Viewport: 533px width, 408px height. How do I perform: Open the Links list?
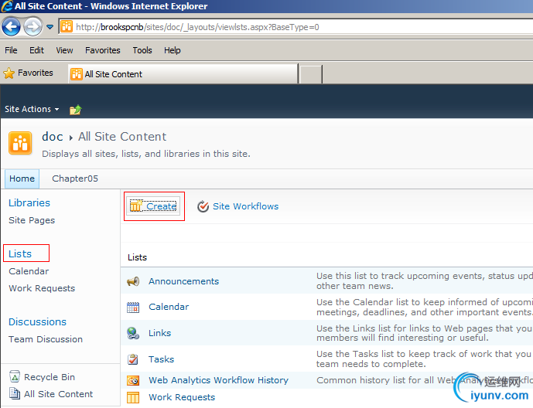coord(160,333)
